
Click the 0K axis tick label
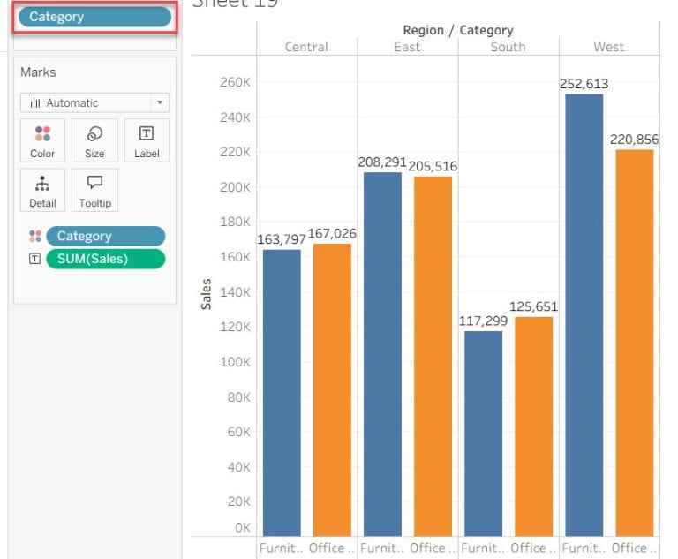pyautogui.click(x=243, y=528)
